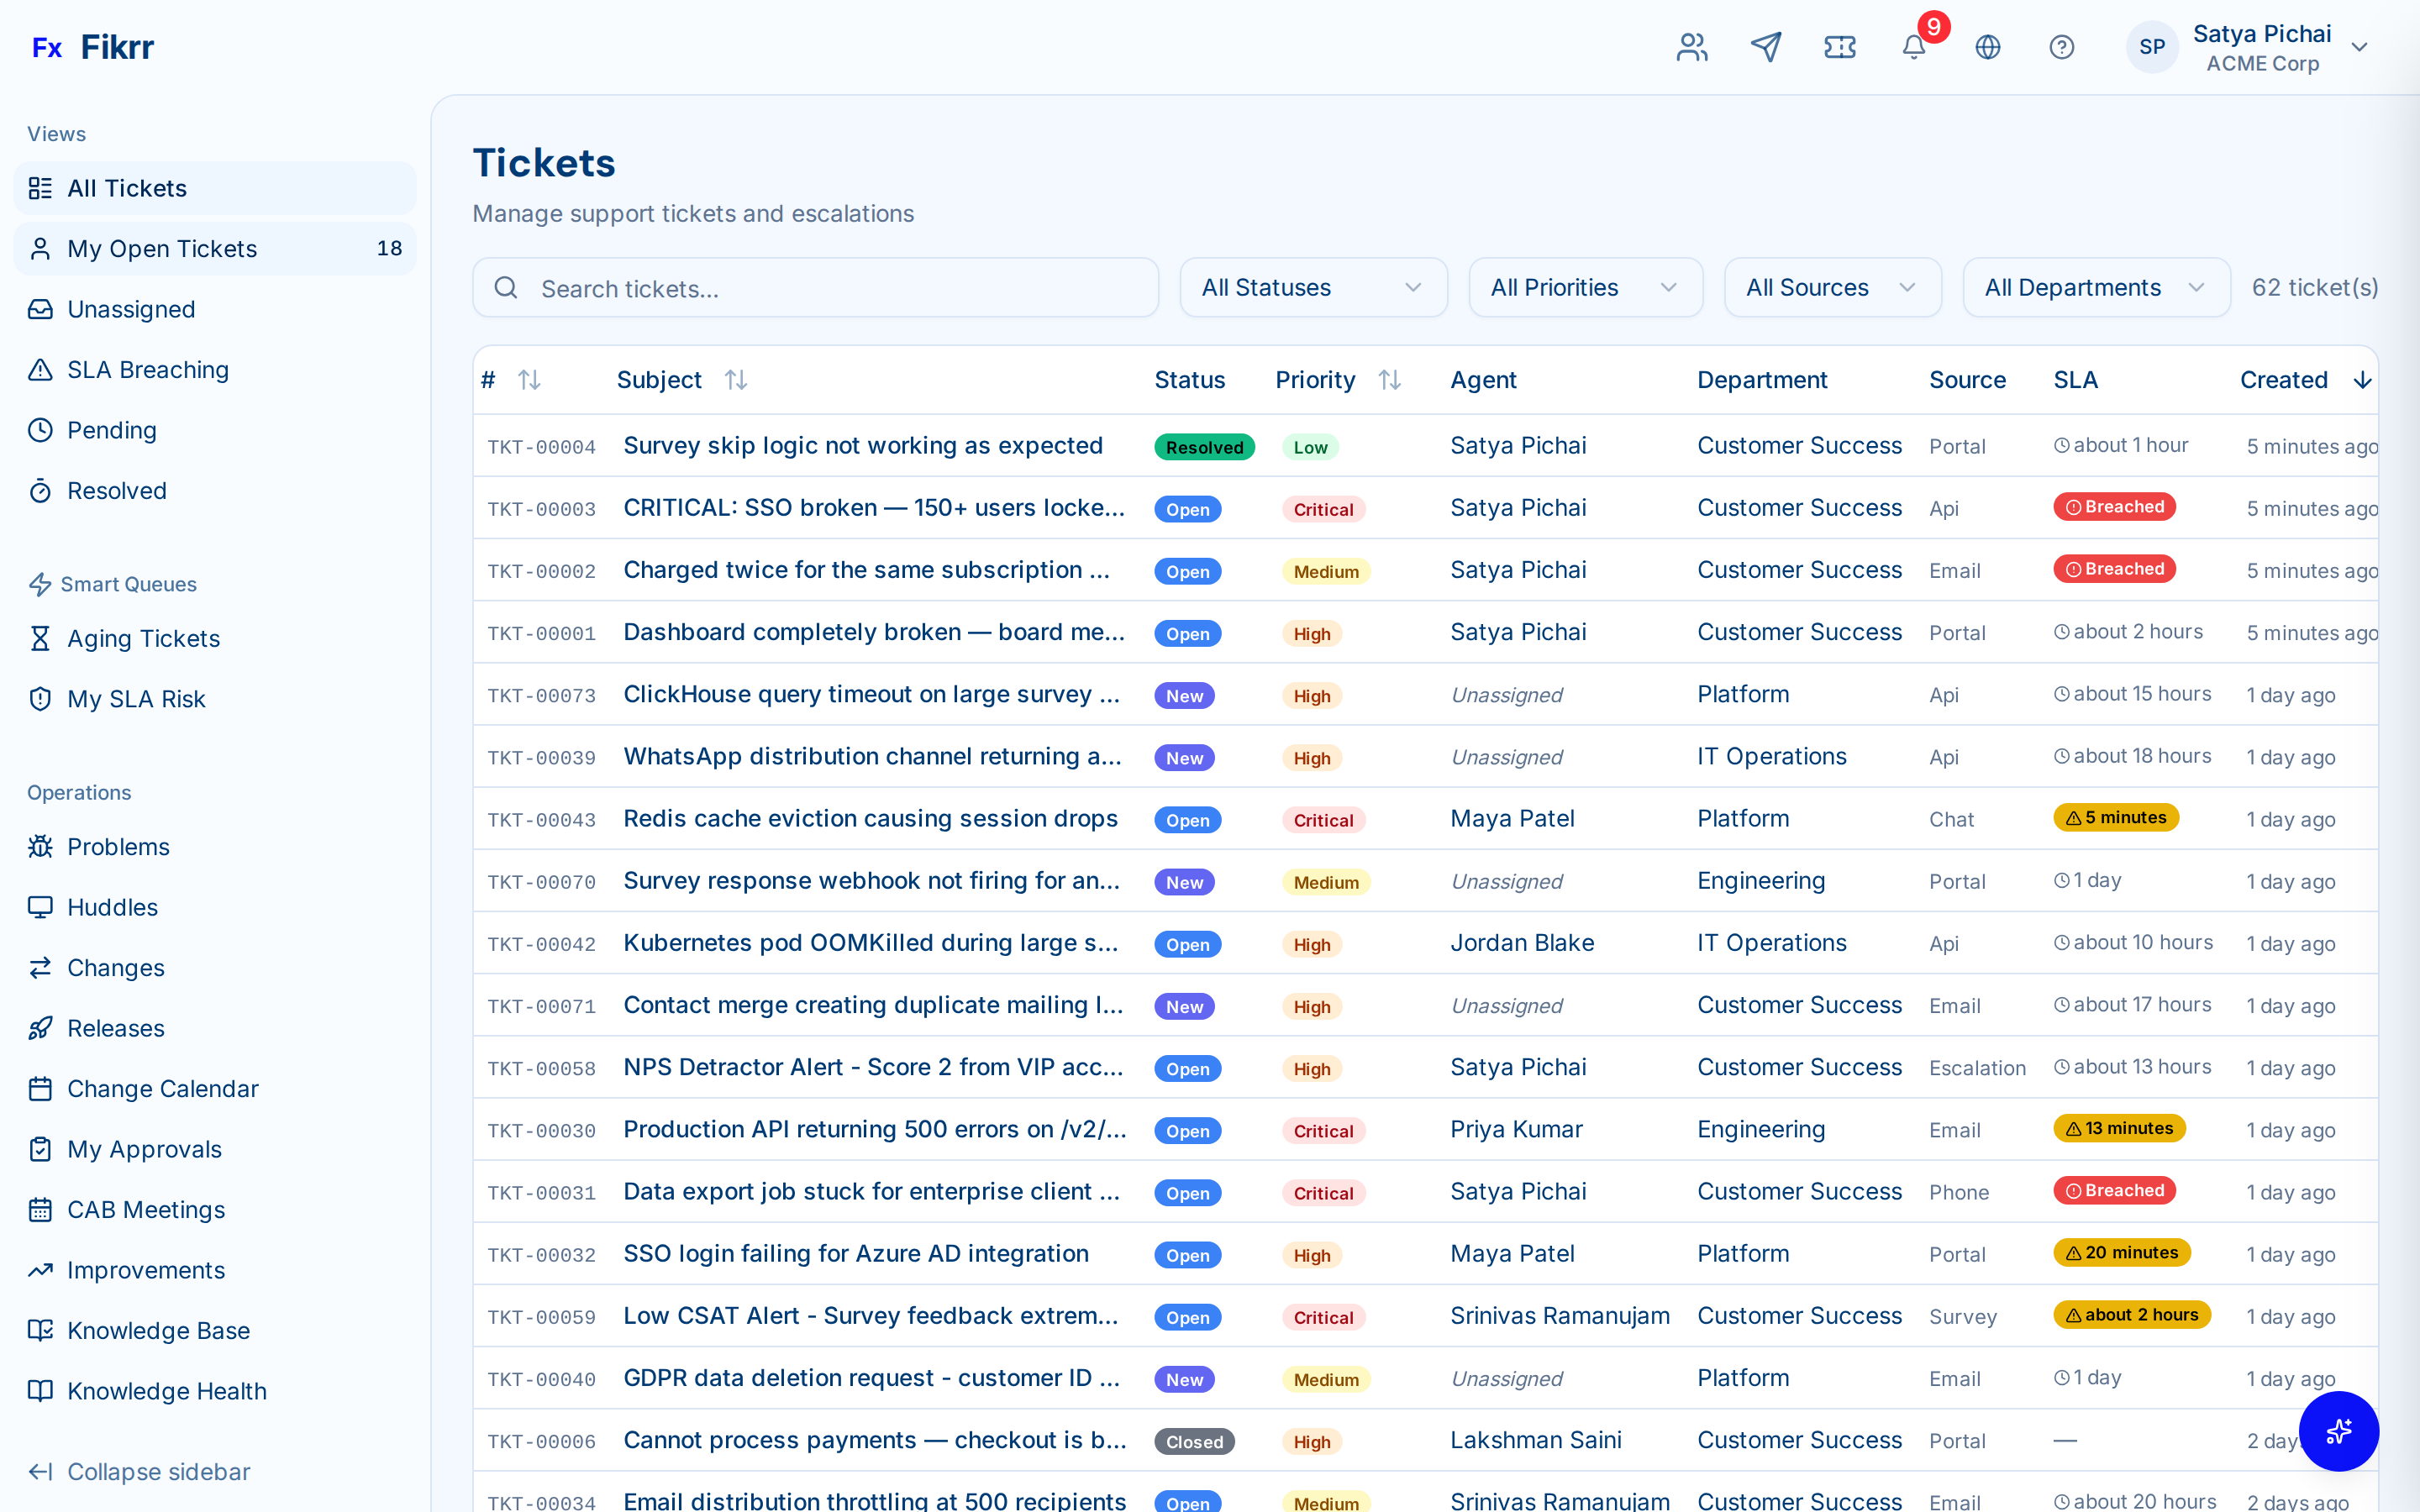Click the paper plane send icon
This screenshot has width=2420, height=1512.
click(1766, 46)
